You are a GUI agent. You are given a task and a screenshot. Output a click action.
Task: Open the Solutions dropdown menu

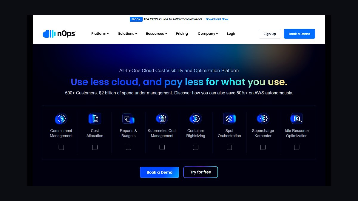coord(128,34)
